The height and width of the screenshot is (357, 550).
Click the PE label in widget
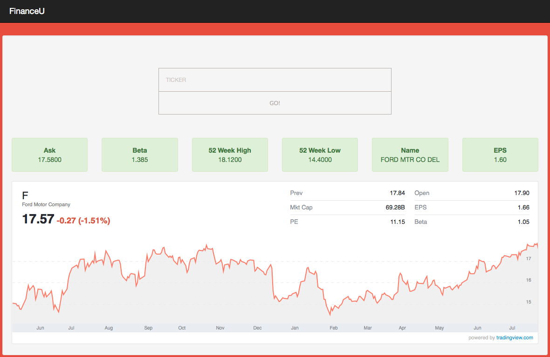click(294, 222)
